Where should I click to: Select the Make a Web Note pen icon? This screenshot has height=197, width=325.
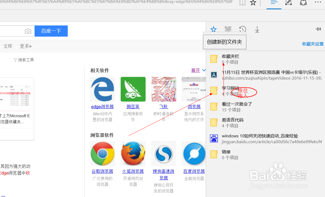(289, 3)
